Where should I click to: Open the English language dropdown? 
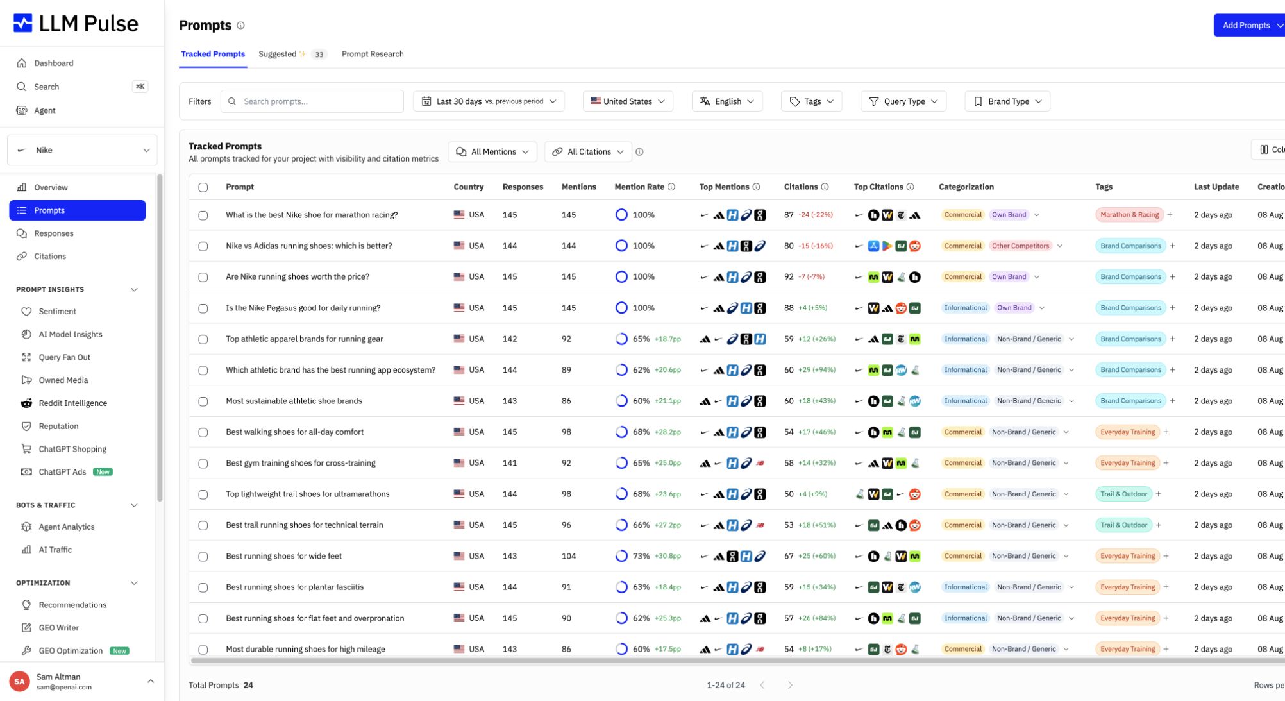click(x=727, y=101)
